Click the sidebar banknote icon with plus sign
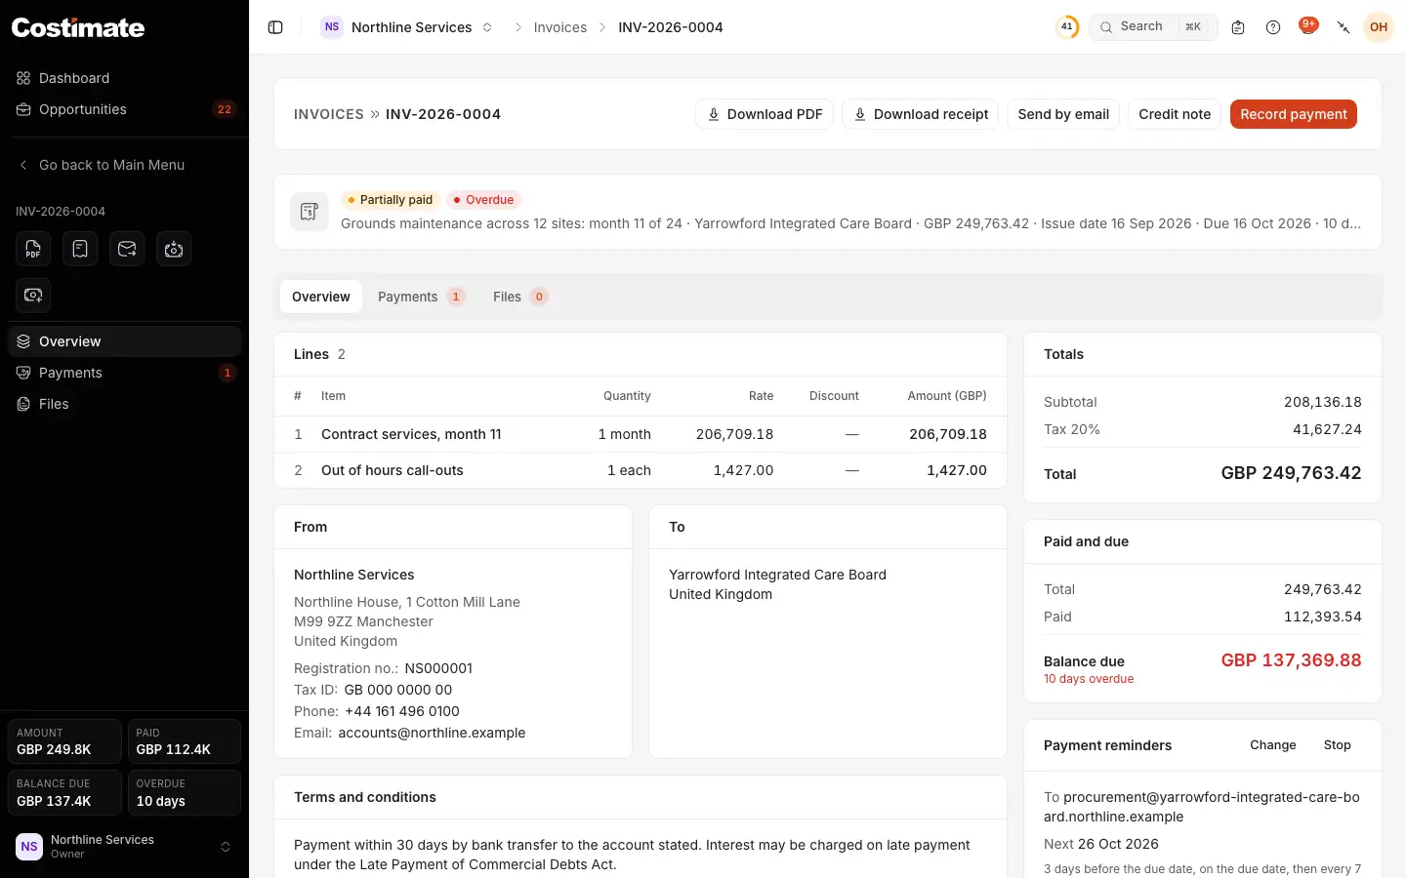The width and height of the screenshot is (1406, 878). click(33, 295)
